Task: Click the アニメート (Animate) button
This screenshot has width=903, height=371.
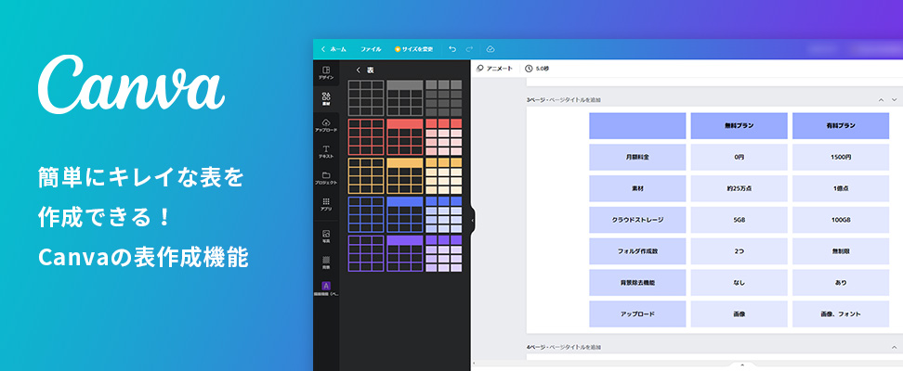Action: pos(494,69)
